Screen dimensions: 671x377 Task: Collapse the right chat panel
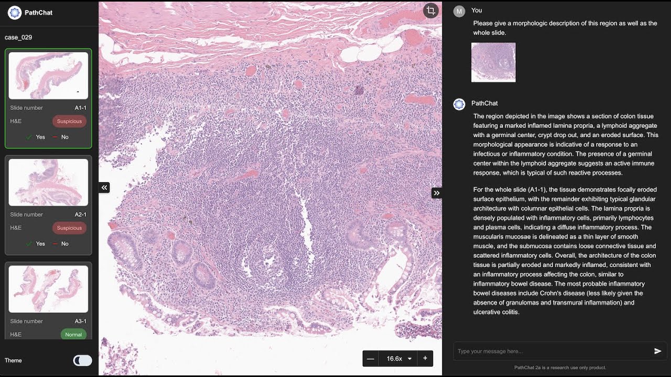click(436, 193)
